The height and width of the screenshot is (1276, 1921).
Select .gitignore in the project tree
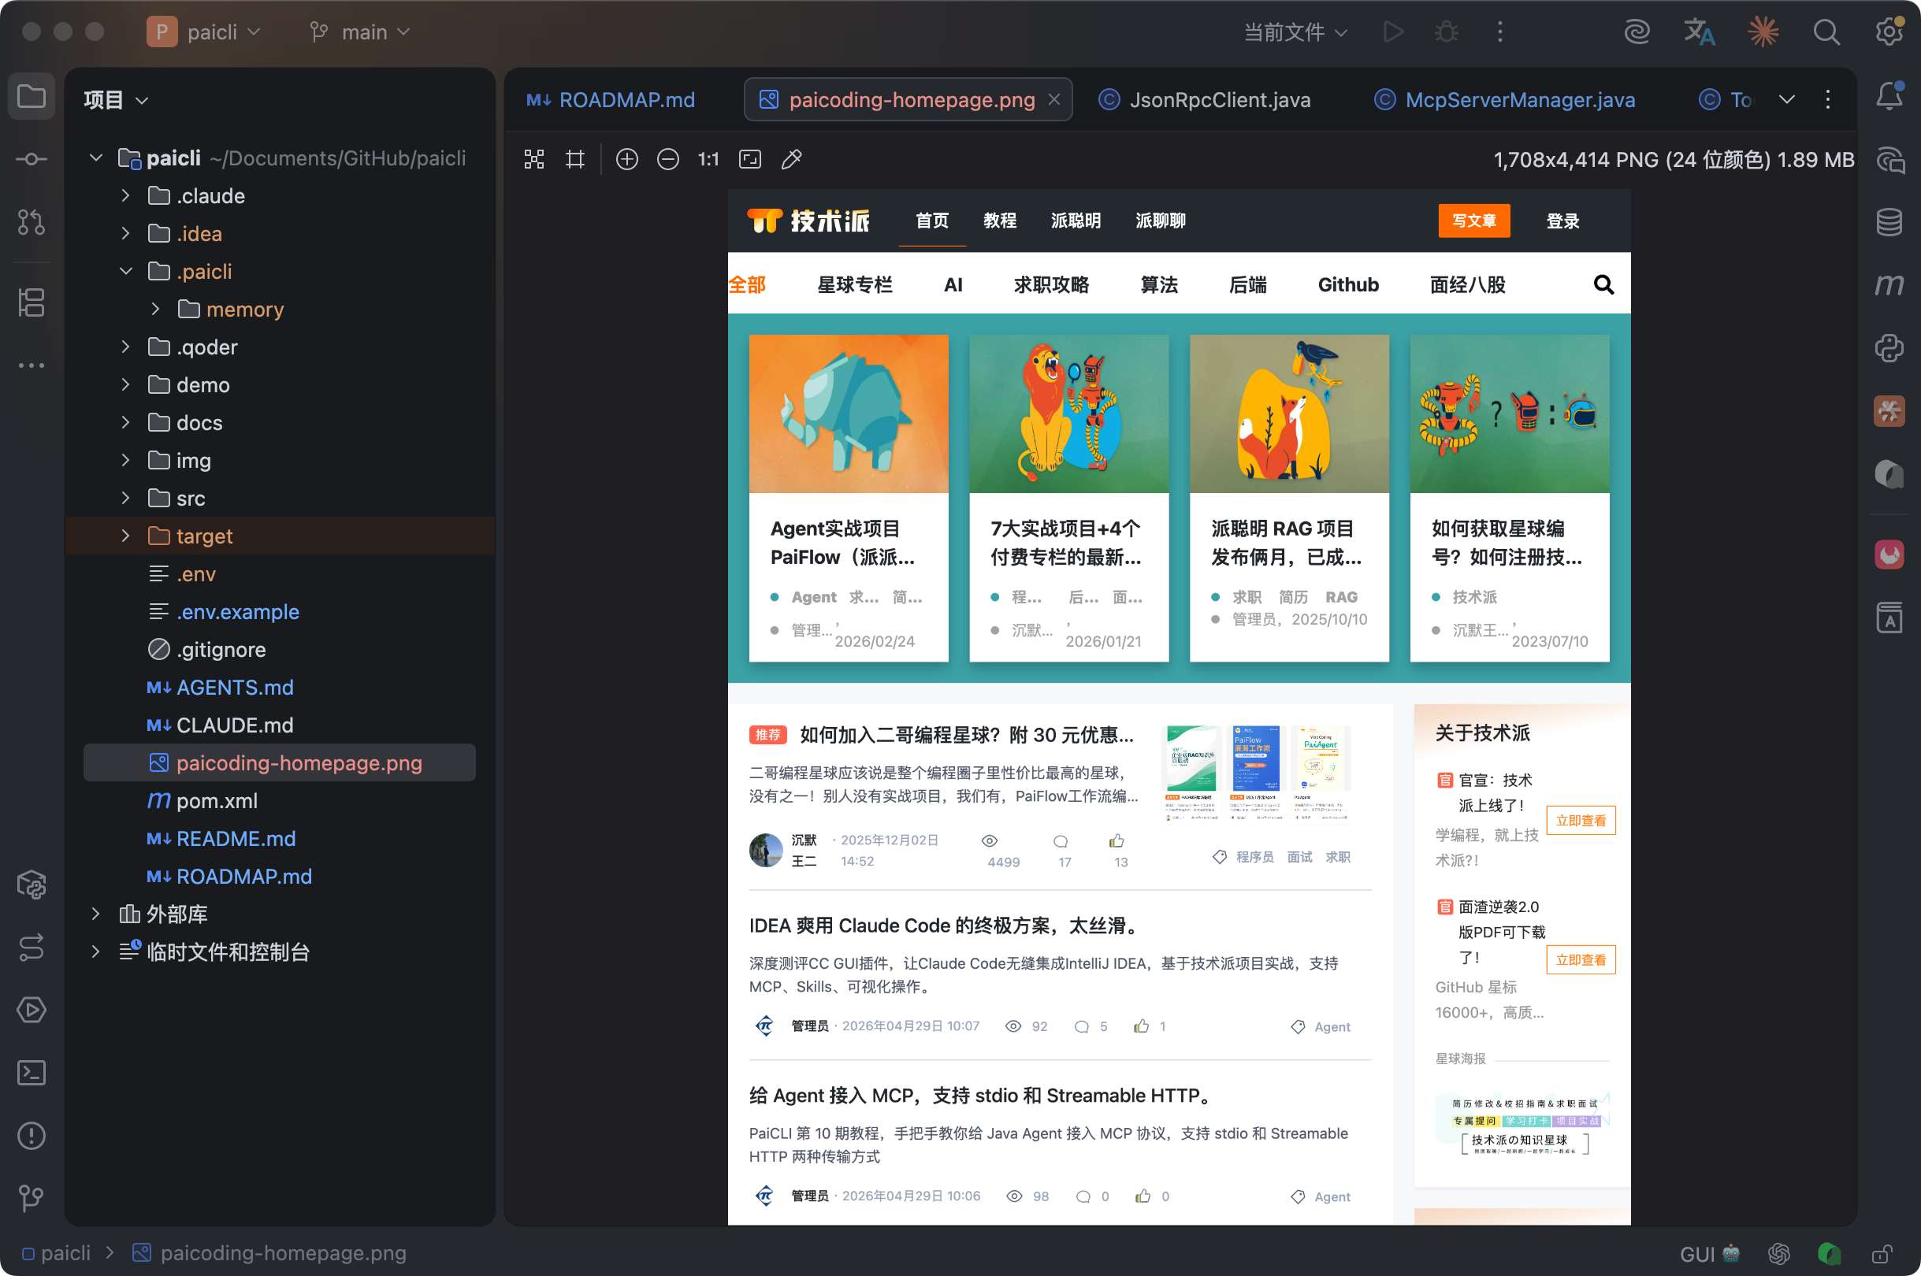(281, 649)
